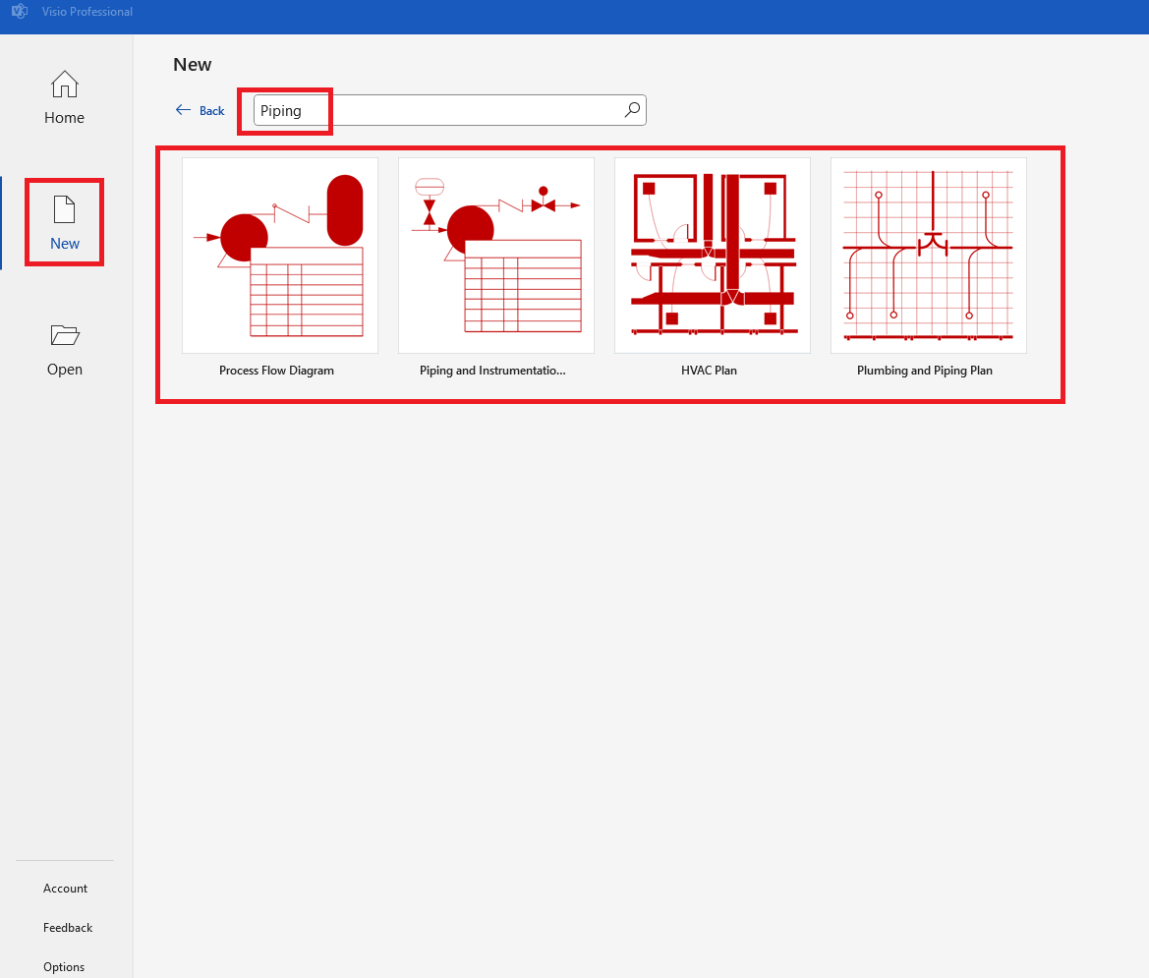1149x978 pixels.
Task: Go back using the Back arrow link
Action: click(x=201, y=111)
